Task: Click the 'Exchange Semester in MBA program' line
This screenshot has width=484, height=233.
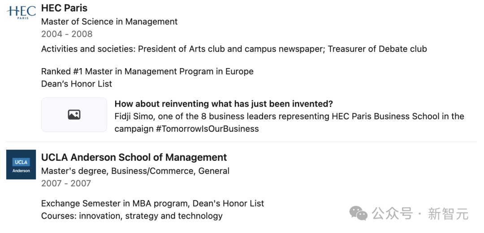Action: point(152,203)
